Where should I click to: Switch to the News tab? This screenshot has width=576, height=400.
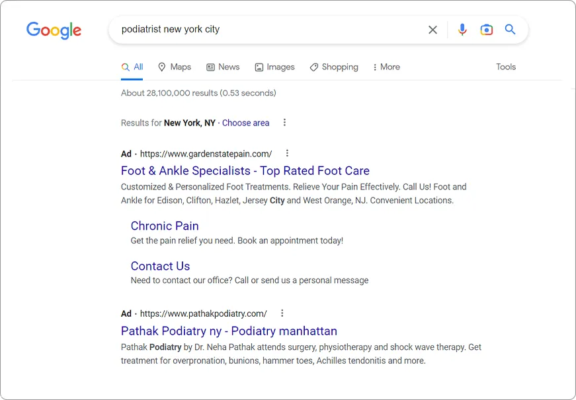(223, 67)
